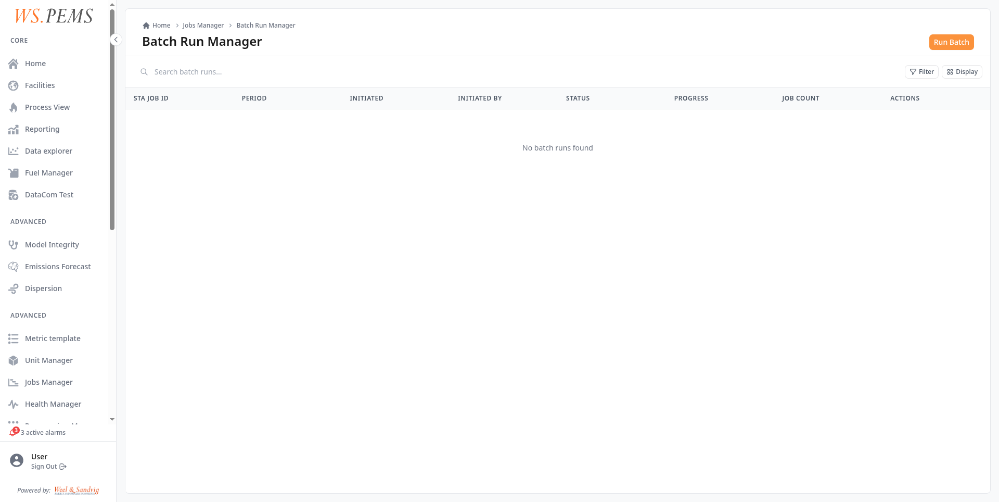Click Batch Run Manager breadcrumb
Image resolution: width=999 pixels, height=502 pixels.
pos(266,26)
